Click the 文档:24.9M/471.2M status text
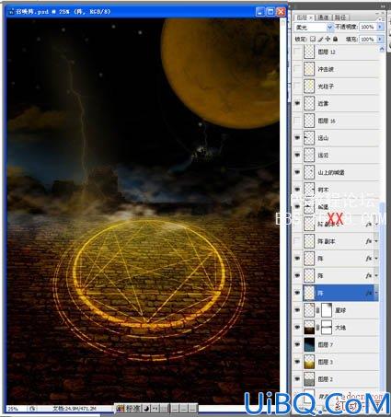The image size is (391, 417). pos(75,409)
